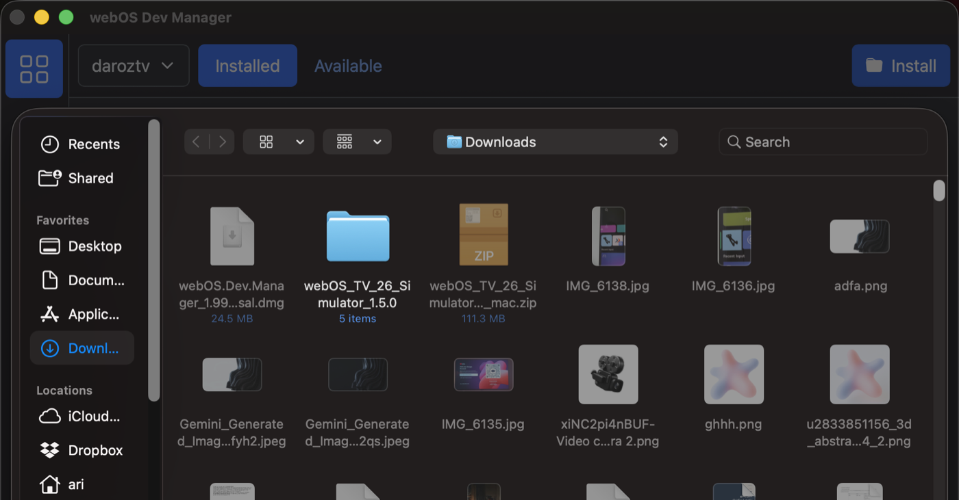
Task: Select the xiNC2pi4nBUF video camera png thumbnail
Action: [x=608, y=374]
